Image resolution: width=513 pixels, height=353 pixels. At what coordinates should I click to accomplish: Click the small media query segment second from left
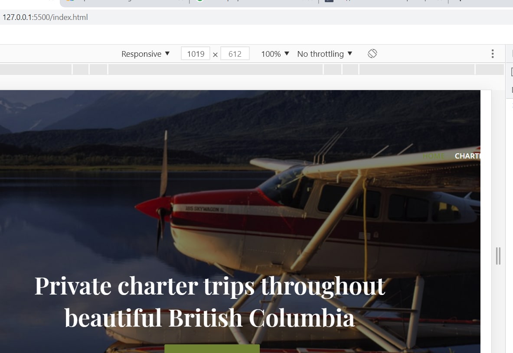[81, 69]
